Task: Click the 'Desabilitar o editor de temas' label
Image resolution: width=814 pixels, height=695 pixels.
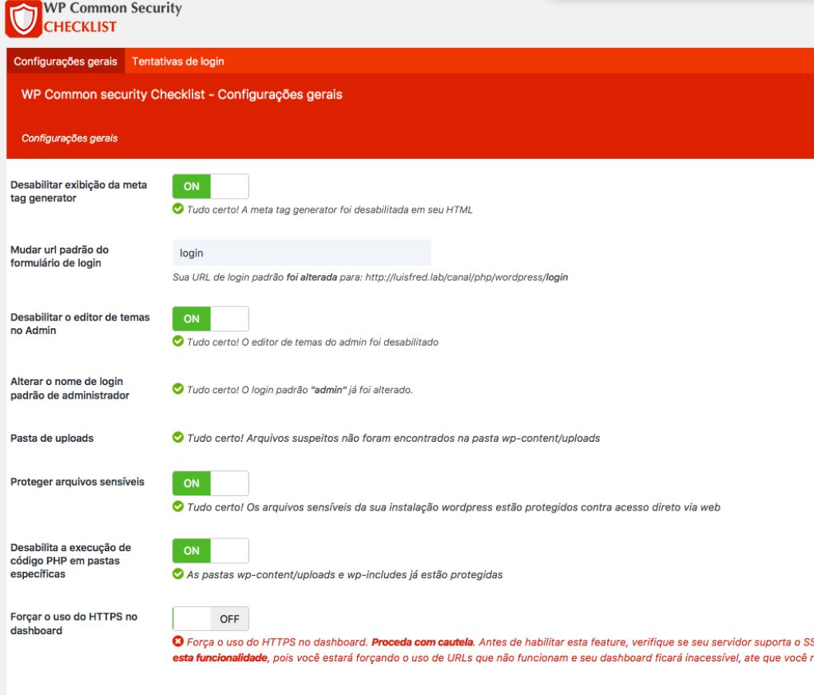Action: (x=80, y=324)
